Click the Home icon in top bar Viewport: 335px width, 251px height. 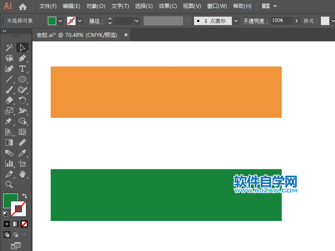[23, 6]
